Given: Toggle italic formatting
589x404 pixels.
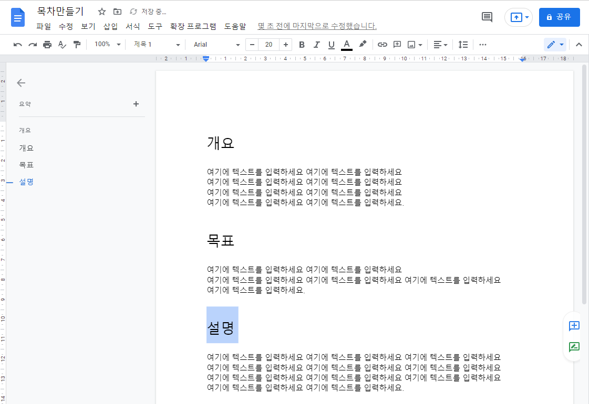Looking at the screenshot, I should pyautogui.click(x=316, y=45).
